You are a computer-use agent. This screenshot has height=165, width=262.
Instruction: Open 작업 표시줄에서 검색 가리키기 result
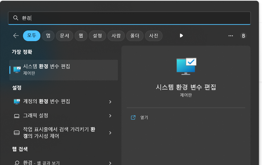pos(64,133)
